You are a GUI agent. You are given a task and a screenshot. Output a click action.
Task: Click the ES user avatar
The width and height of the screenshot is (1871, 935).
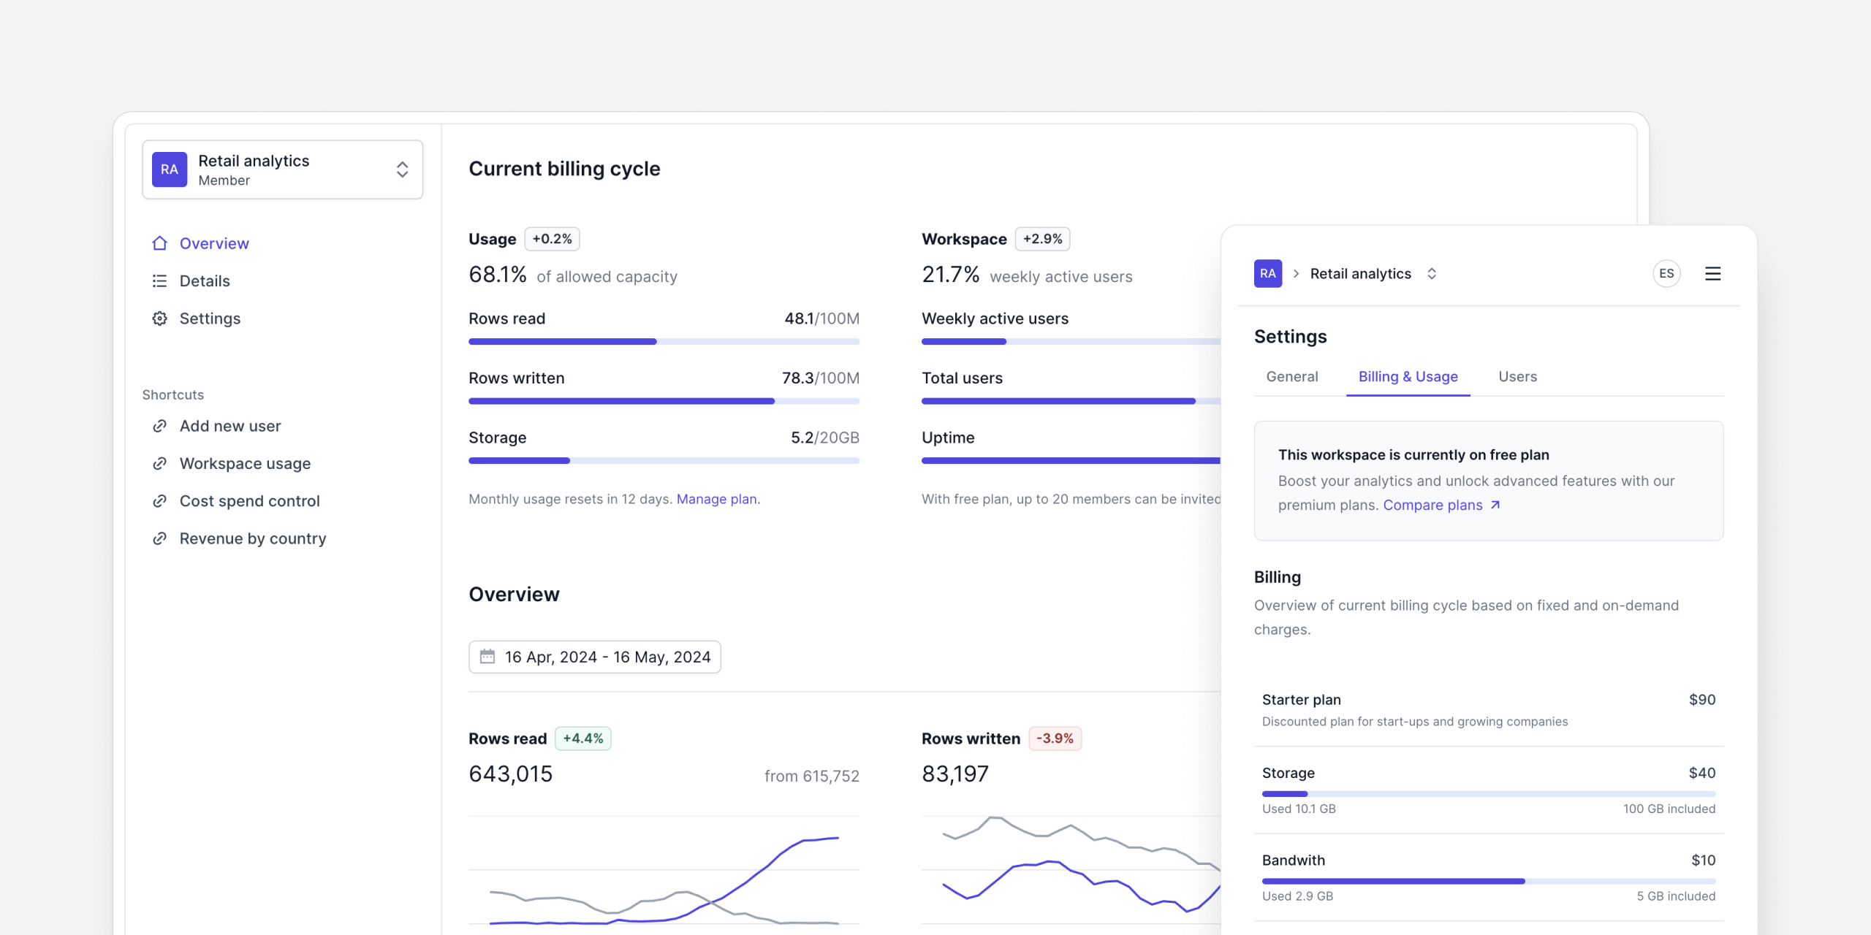[x=1666, y=274]
